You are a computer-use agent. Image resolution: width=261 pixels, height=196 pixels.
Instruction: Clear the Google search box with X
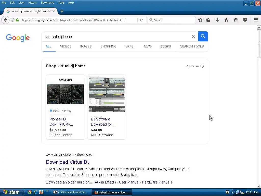[193, 36]
